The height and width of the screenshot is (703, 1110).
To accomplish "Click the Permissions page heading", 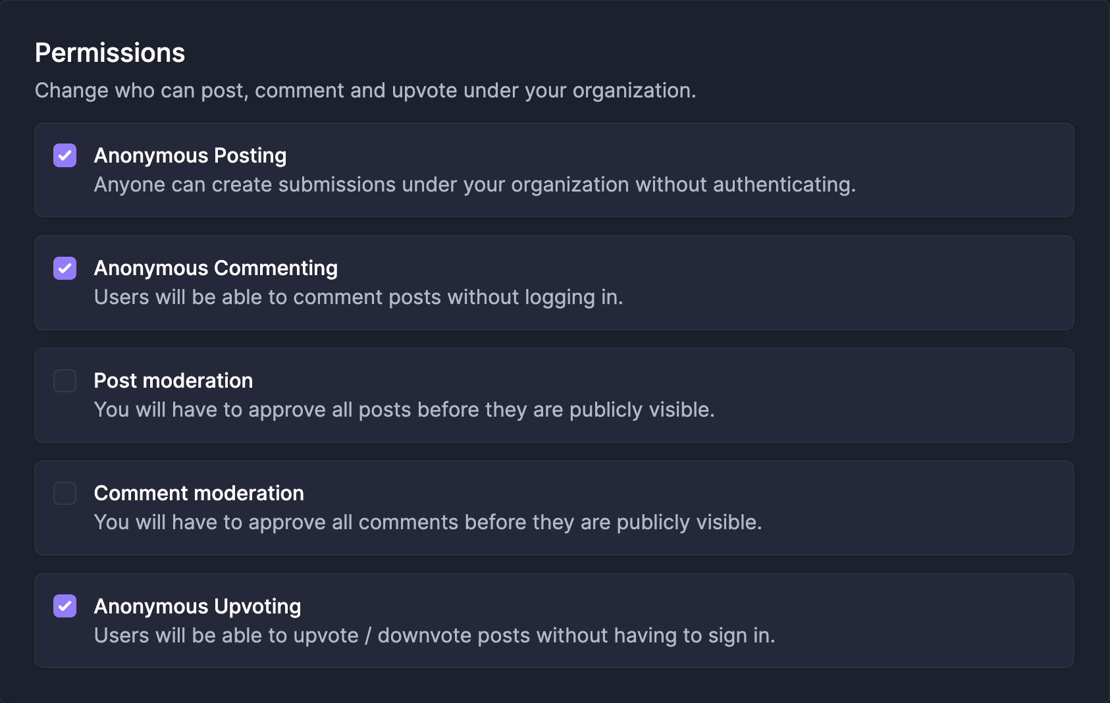I will (110, 53).
